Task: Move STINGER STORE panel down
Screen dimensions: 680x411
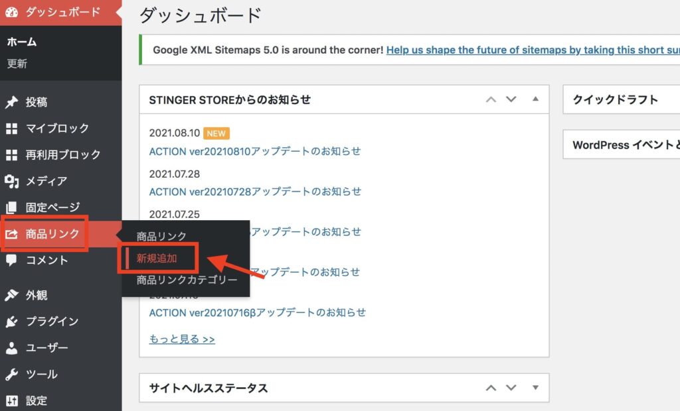Action: tap(511, 99)
